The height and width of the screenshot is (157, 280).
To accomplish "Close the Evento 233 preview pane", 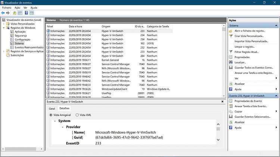I will point(223,102).
